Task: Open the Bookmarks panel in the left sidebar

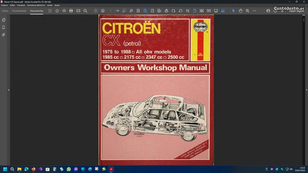Action: [x=4, y=27]
